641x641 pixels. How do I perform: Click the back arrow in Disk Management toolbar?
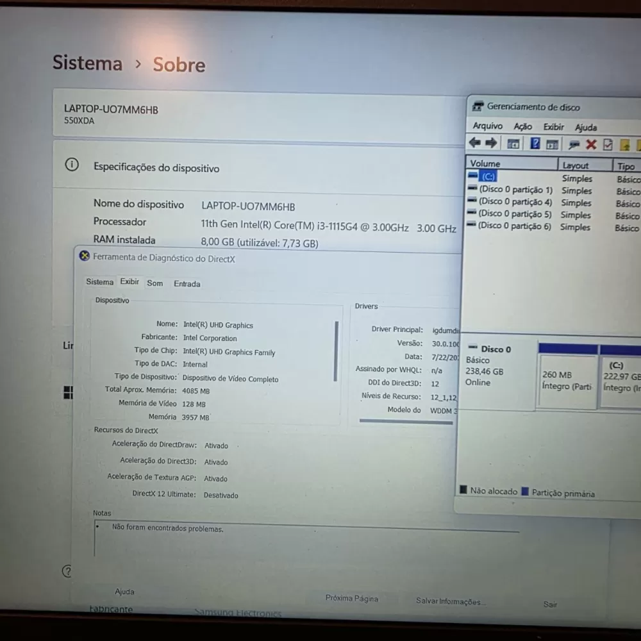tap(474, 143)
